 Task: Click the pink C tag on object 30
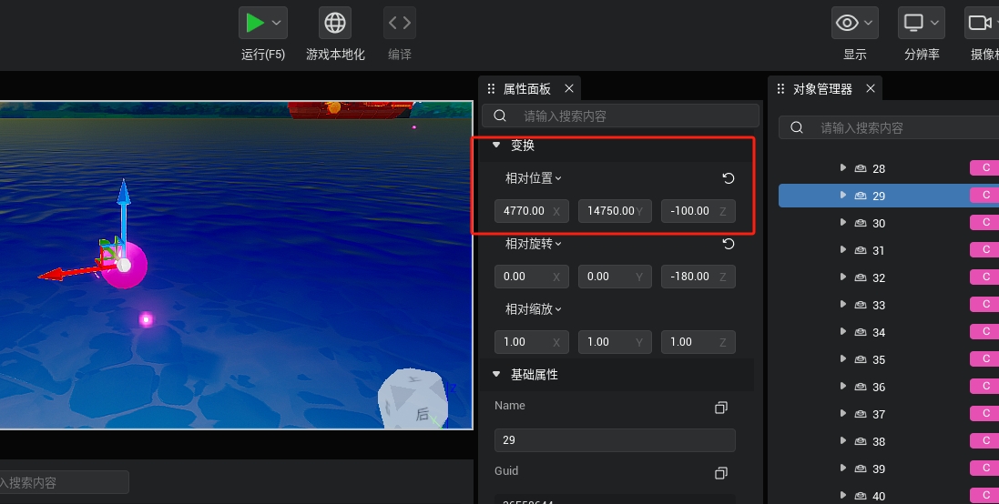coord(984,223)
